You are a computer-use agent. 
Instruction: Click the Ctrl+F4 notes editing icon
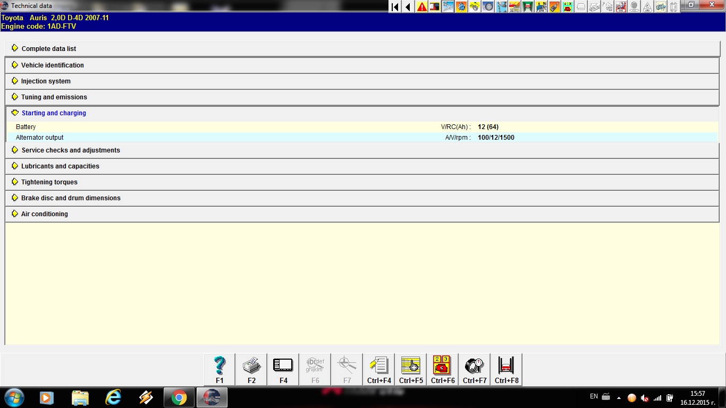tap(379, 369)
